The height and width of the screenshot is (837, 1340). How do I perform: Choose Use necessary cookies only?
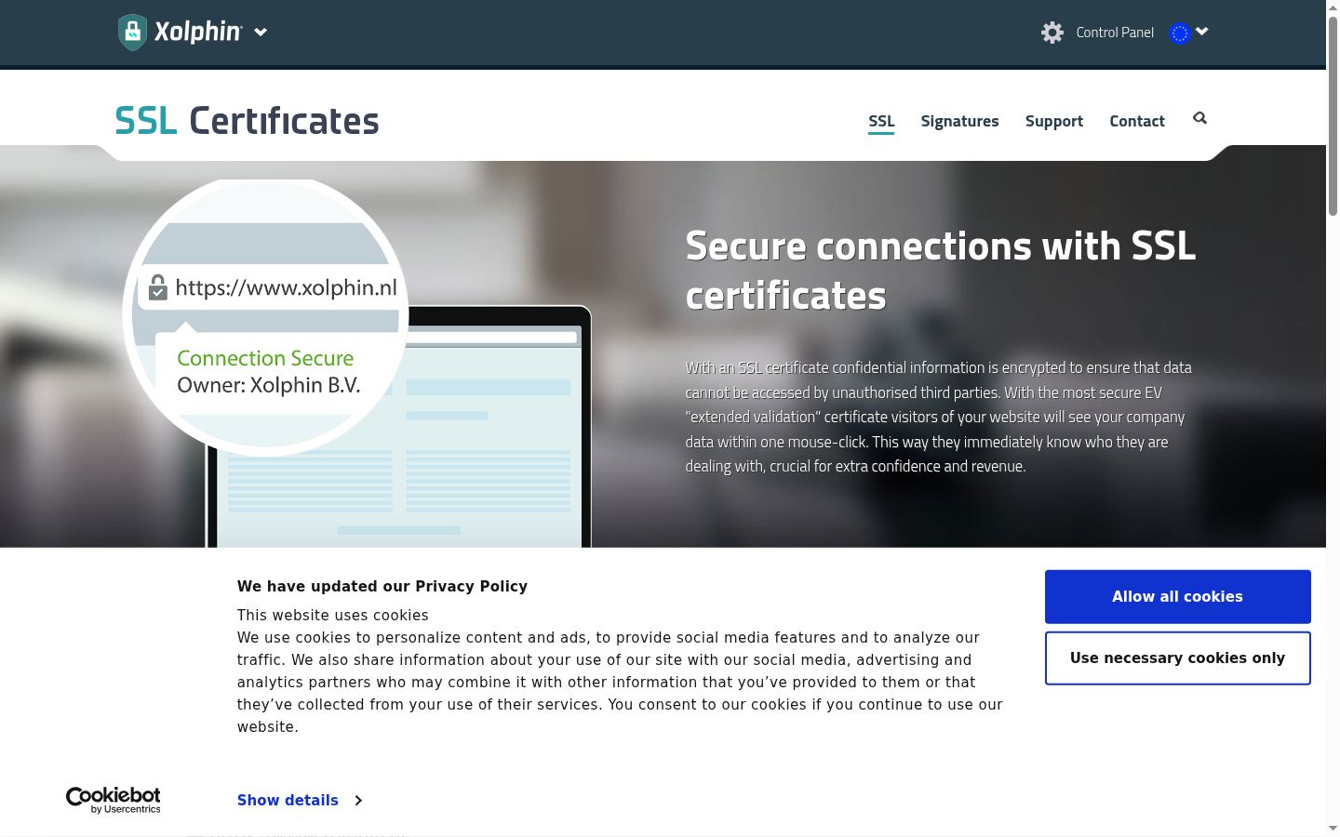click(1178, 658)
